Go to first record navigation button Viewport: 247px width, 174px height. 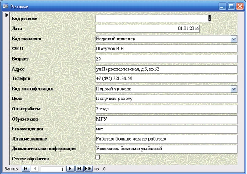pyautogui.click(x=26, y=168)
